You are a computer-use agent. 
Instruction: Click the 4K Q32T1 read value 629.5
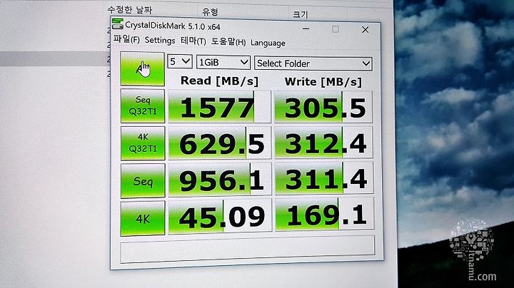(220, 143)
